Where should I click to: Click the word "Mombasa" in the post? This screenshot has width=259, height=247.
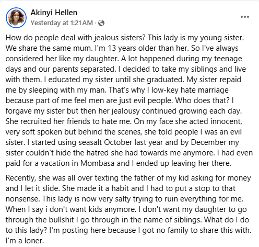pos(97,163)
